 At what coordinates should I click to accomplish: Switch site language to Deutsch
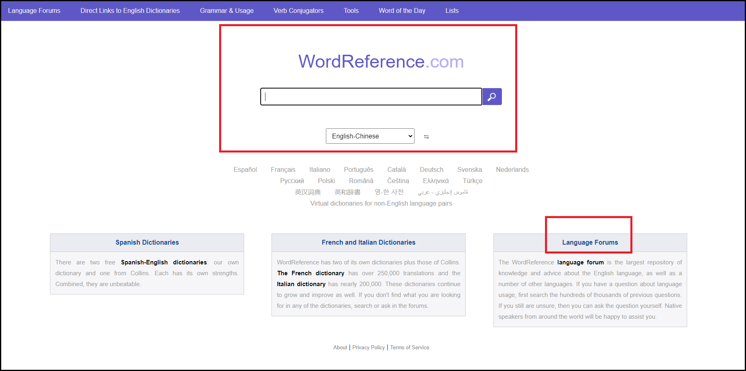click(x=431, y=169)
